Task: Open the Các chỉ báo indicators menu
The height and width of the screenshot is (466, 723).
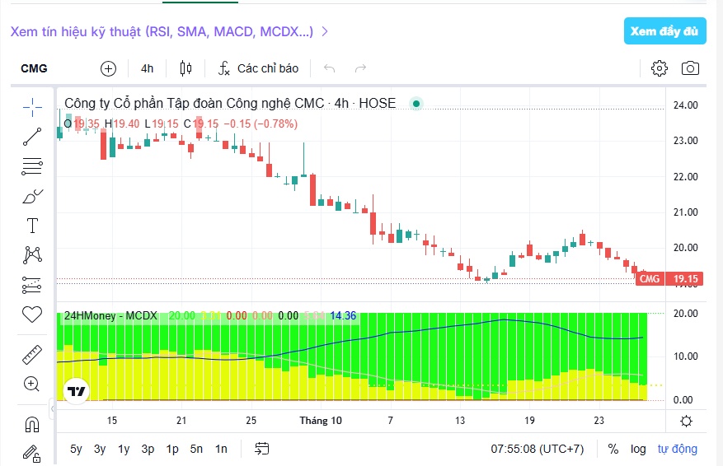Action: click(258, 68)
